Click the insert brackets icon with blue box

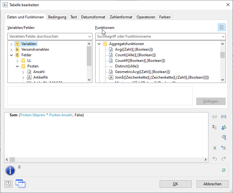(223, 117)
